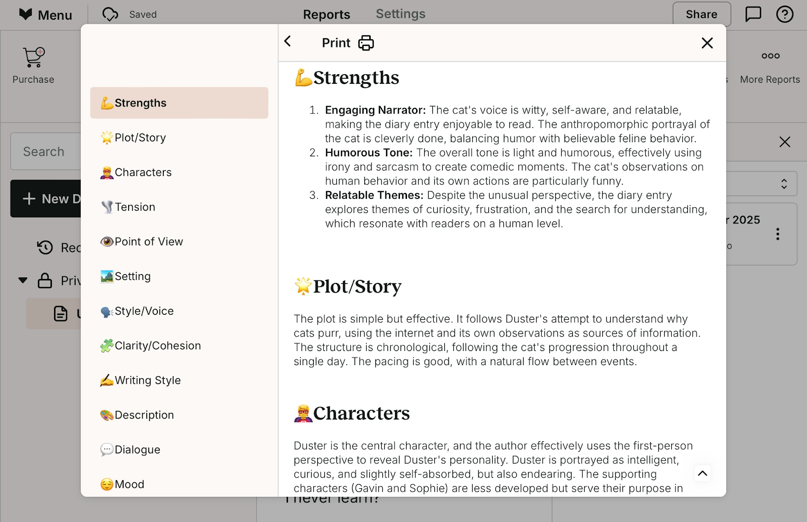807x522 pixels.
Task: Collapse the Private folder triangle
Action: [x=23, y=280]
